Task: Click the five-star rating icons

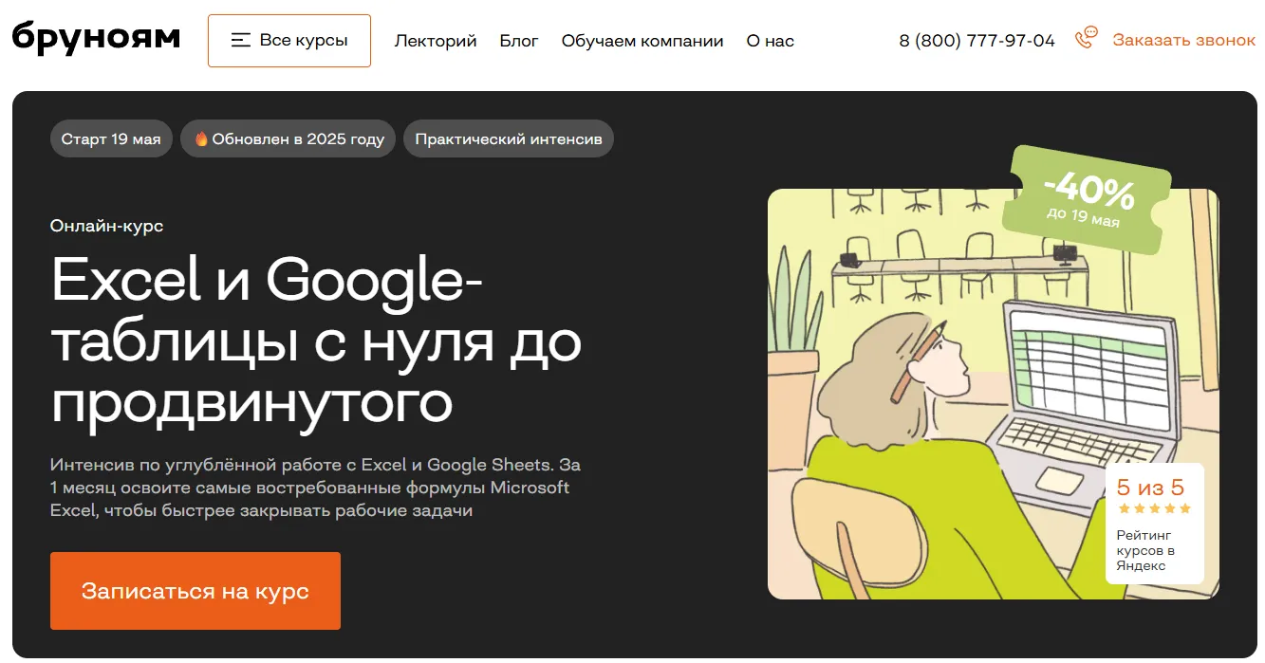Action: coord(1154,509)
